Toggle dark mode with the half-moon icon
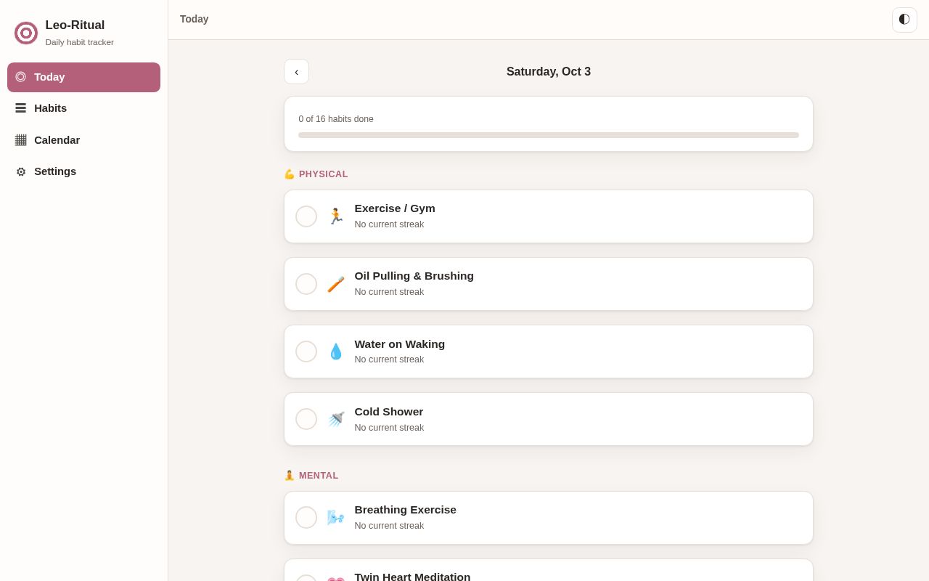 (904, 20)
